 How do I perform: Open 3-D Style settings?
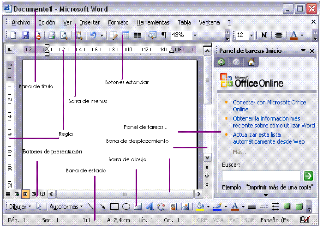tap(299, 206)
